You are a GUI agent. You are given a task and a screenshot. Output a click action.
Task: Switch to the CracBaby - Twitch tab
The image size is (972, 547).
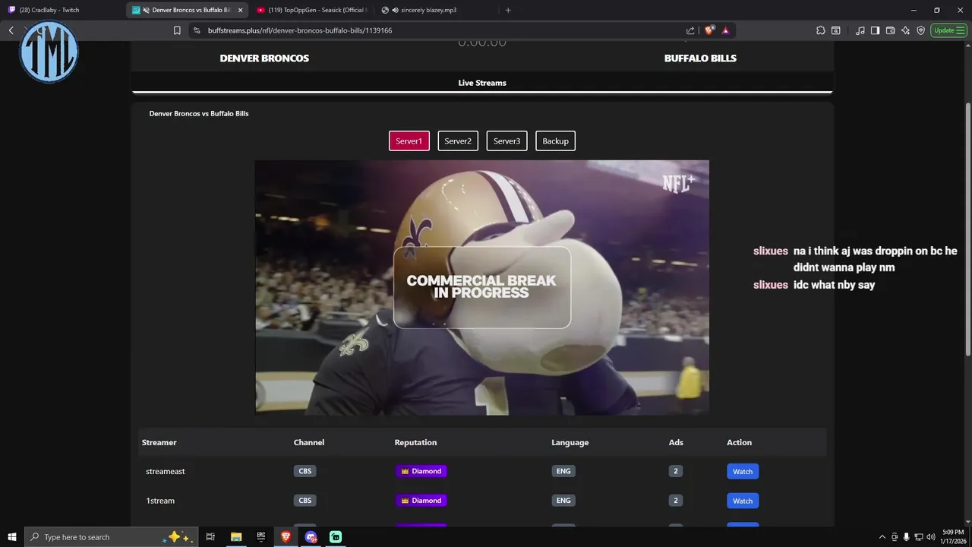point(63,10)
